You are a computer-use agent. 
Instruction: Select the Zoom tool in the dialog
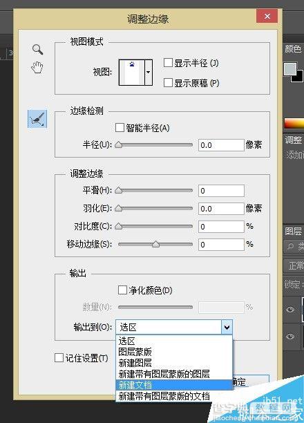tap(37, 49)
